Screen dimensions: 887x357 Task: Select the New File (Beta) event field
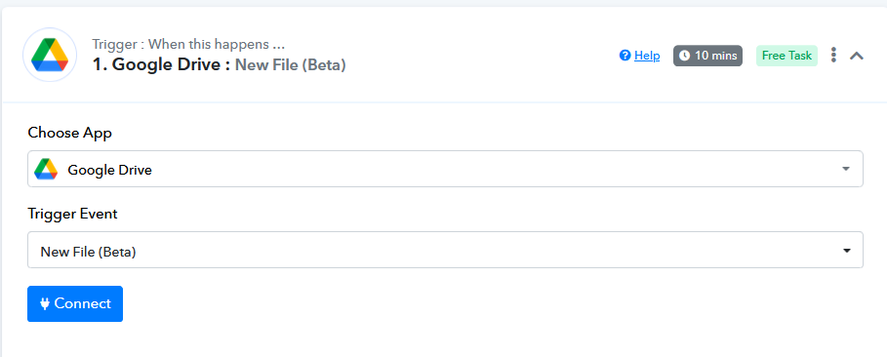pos(445,250)
